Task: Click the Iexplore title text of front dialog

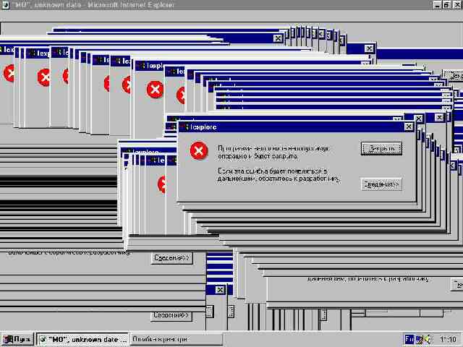Action: pyautogui.click(x=204, y=127)
